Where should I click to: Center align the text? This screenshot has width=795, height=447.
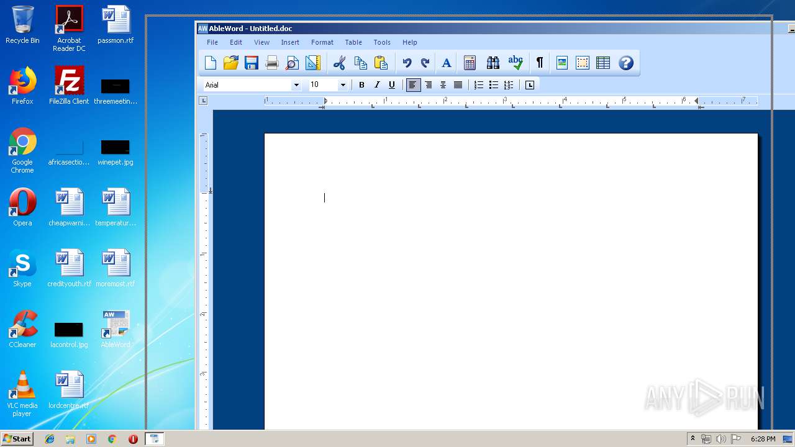pyautogui.click(x=443, y=85)
